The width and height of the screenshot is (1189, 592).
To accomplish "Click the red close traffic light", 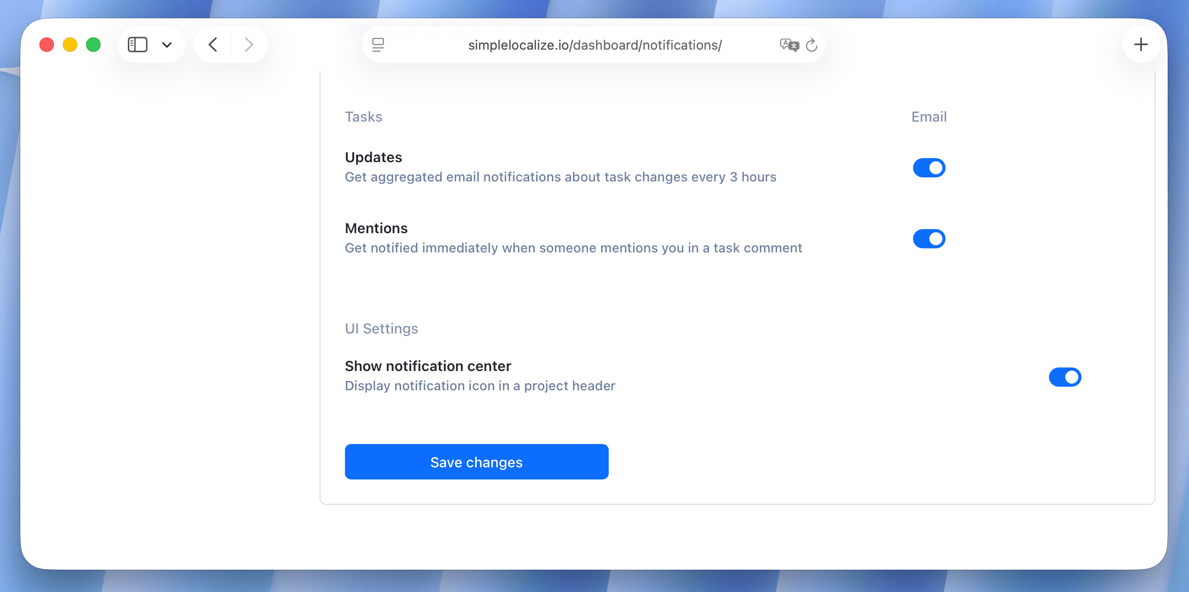I will tap(46, 44).
